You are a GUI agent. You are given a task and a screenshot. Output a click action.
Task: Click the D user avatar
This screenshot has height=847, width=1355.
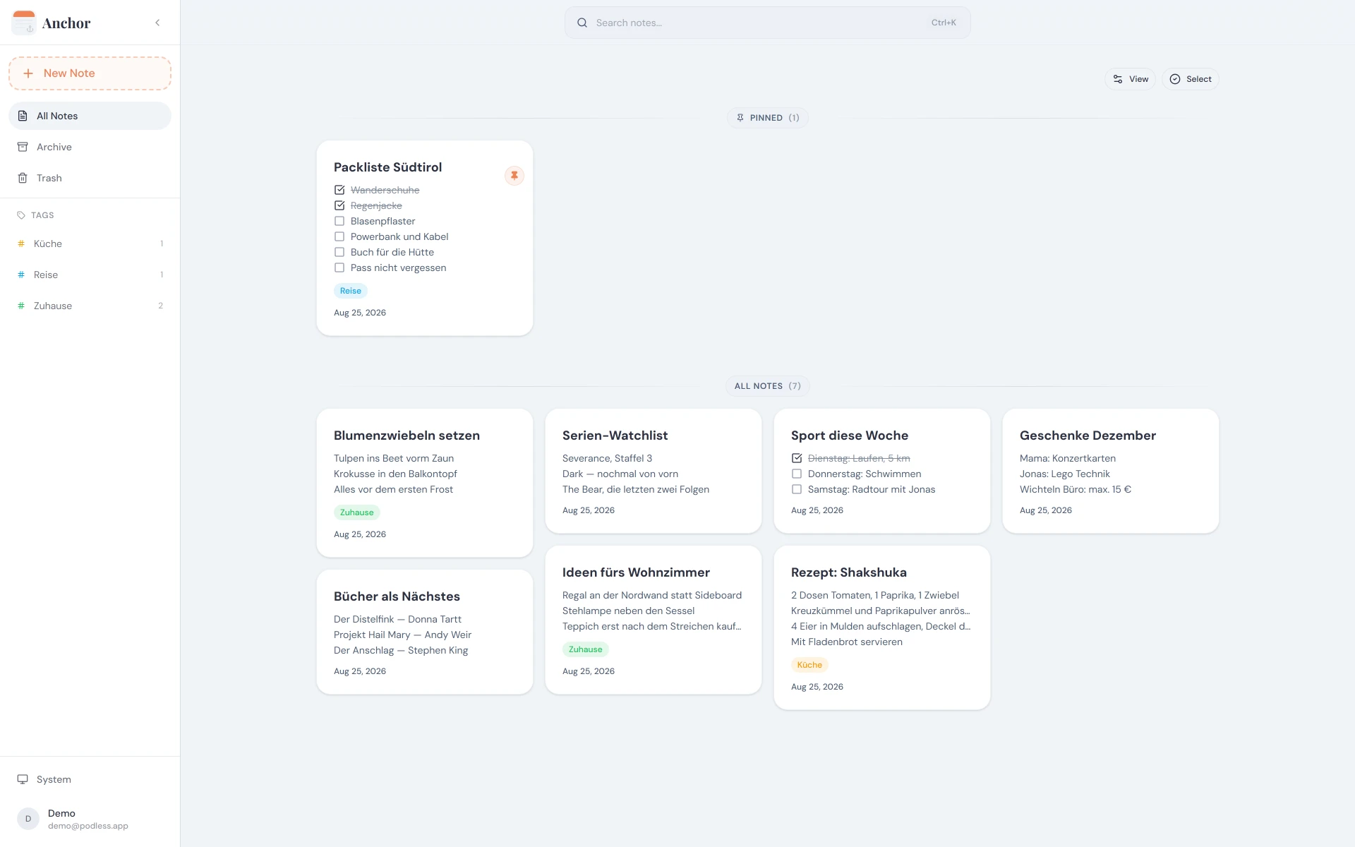[x=28, y=819]
